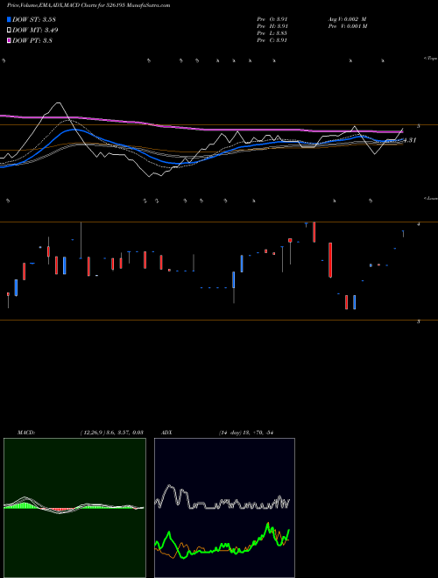Click ADX parameters '(14 day) 18, +70, -54'
This screenshot has height=578, width=438.
tap(245, 433)
